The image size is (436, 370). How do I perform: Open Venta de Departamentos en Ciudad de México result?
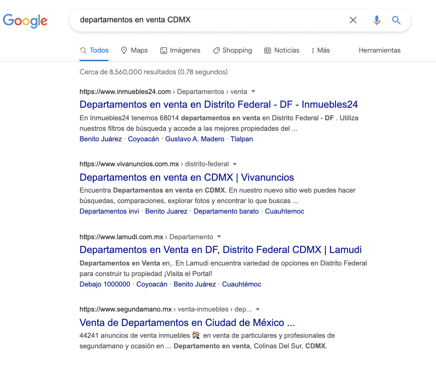[x=187, y=323]
